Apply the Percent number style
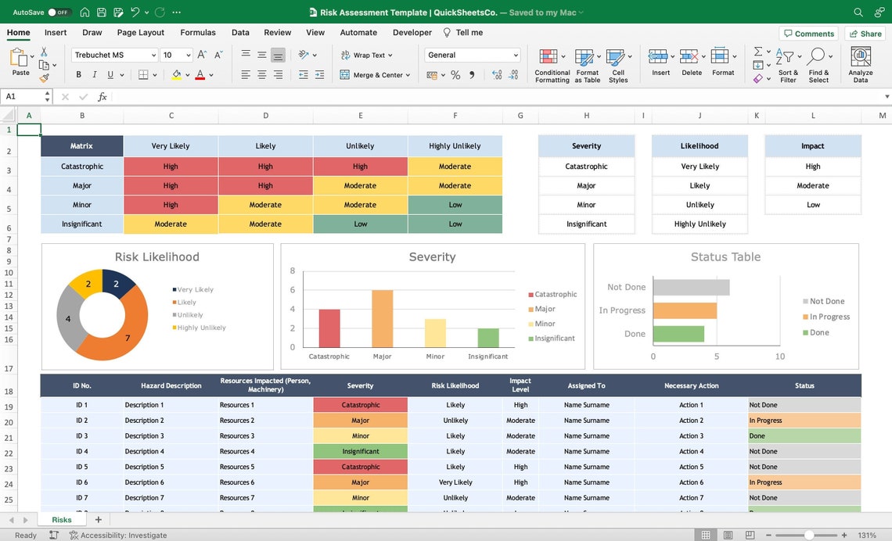 tap(455, 74)
